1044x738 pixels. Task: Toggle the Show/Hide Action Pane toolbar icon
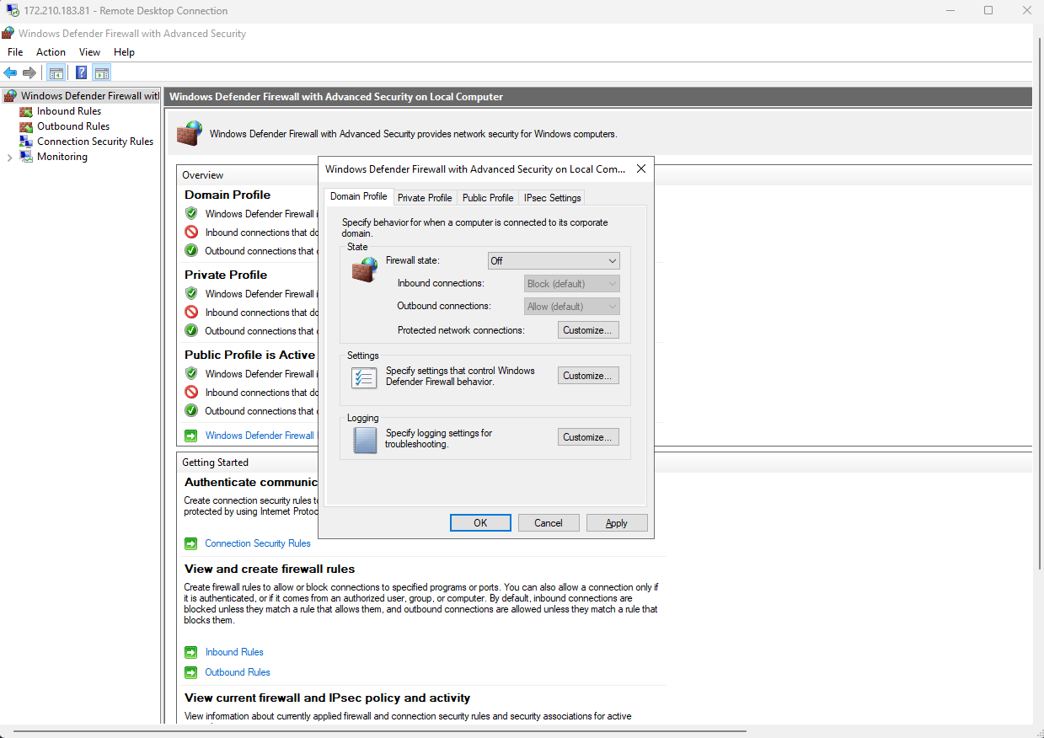pyautogui.click(x=102, y=72)
